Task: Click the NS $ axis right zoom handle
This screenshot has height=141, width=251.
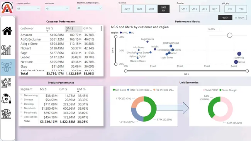Action: click(247, 71)
